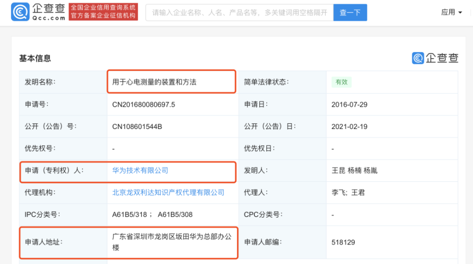Click the 简单法律状态 label cell
This screenshot has width=473, height=264.
click(x=283, y=82)
